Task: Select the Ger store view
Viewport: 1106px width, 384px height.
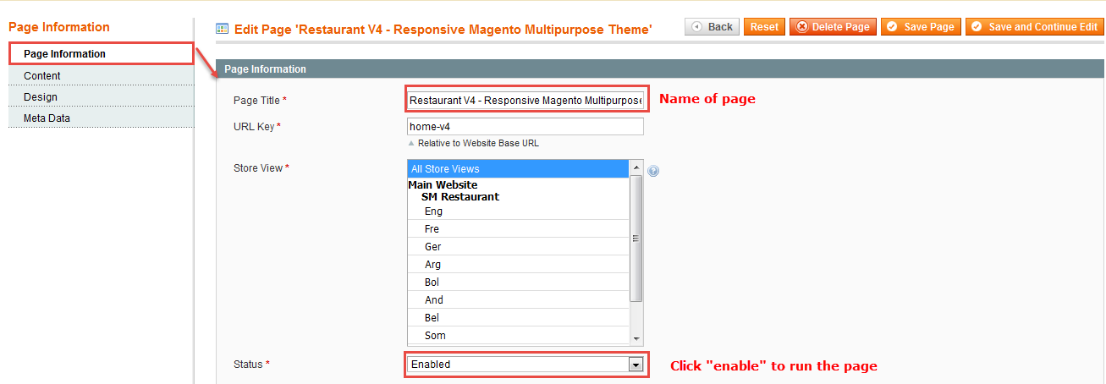Action: pyautogui.click(x=519, y=247)
